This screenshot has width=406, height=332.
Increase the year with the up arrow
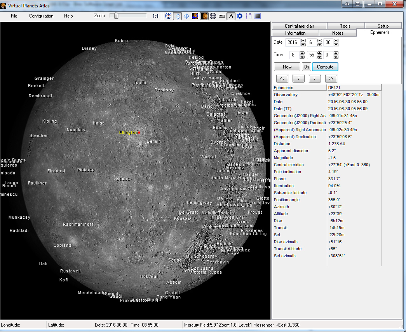point(303,40)
